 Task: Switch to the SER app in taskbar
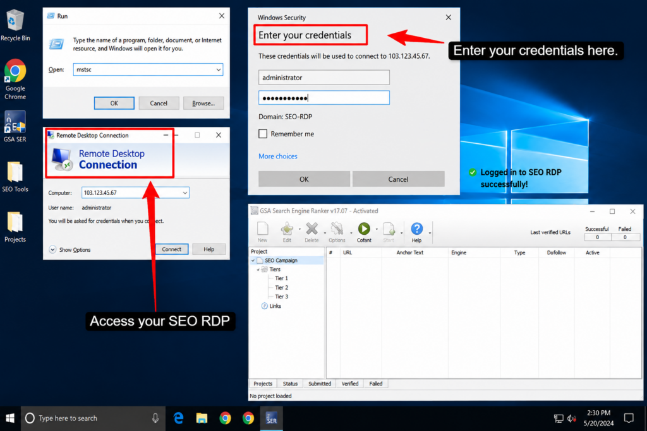pos(272,418)
